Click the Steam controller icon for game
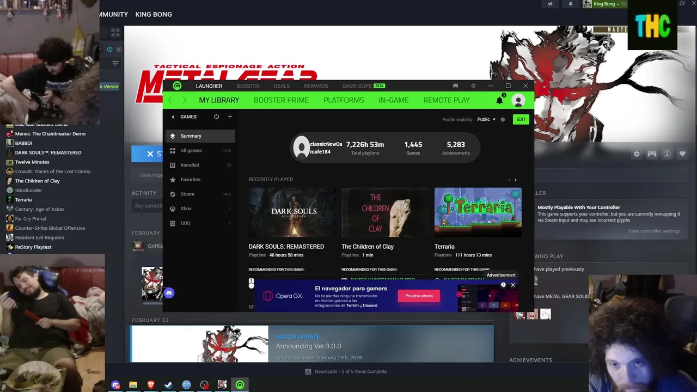The image size is (697, 392). coord(652,154)
